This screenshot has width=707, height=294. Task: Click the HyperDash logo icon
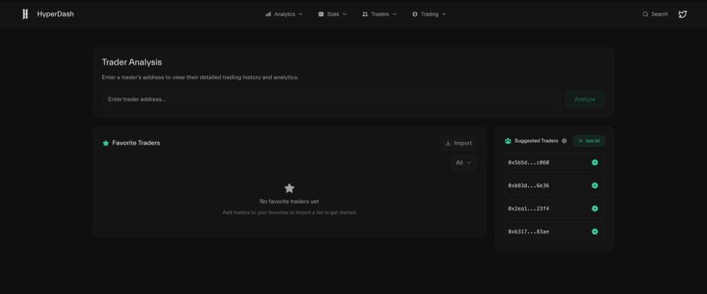pyautogui.click(x=25, y=14)
